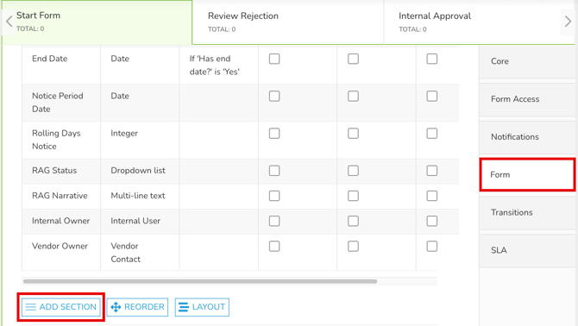Click the RAG Narrative field name
The image size is (578, 326).
pos(60,196)
